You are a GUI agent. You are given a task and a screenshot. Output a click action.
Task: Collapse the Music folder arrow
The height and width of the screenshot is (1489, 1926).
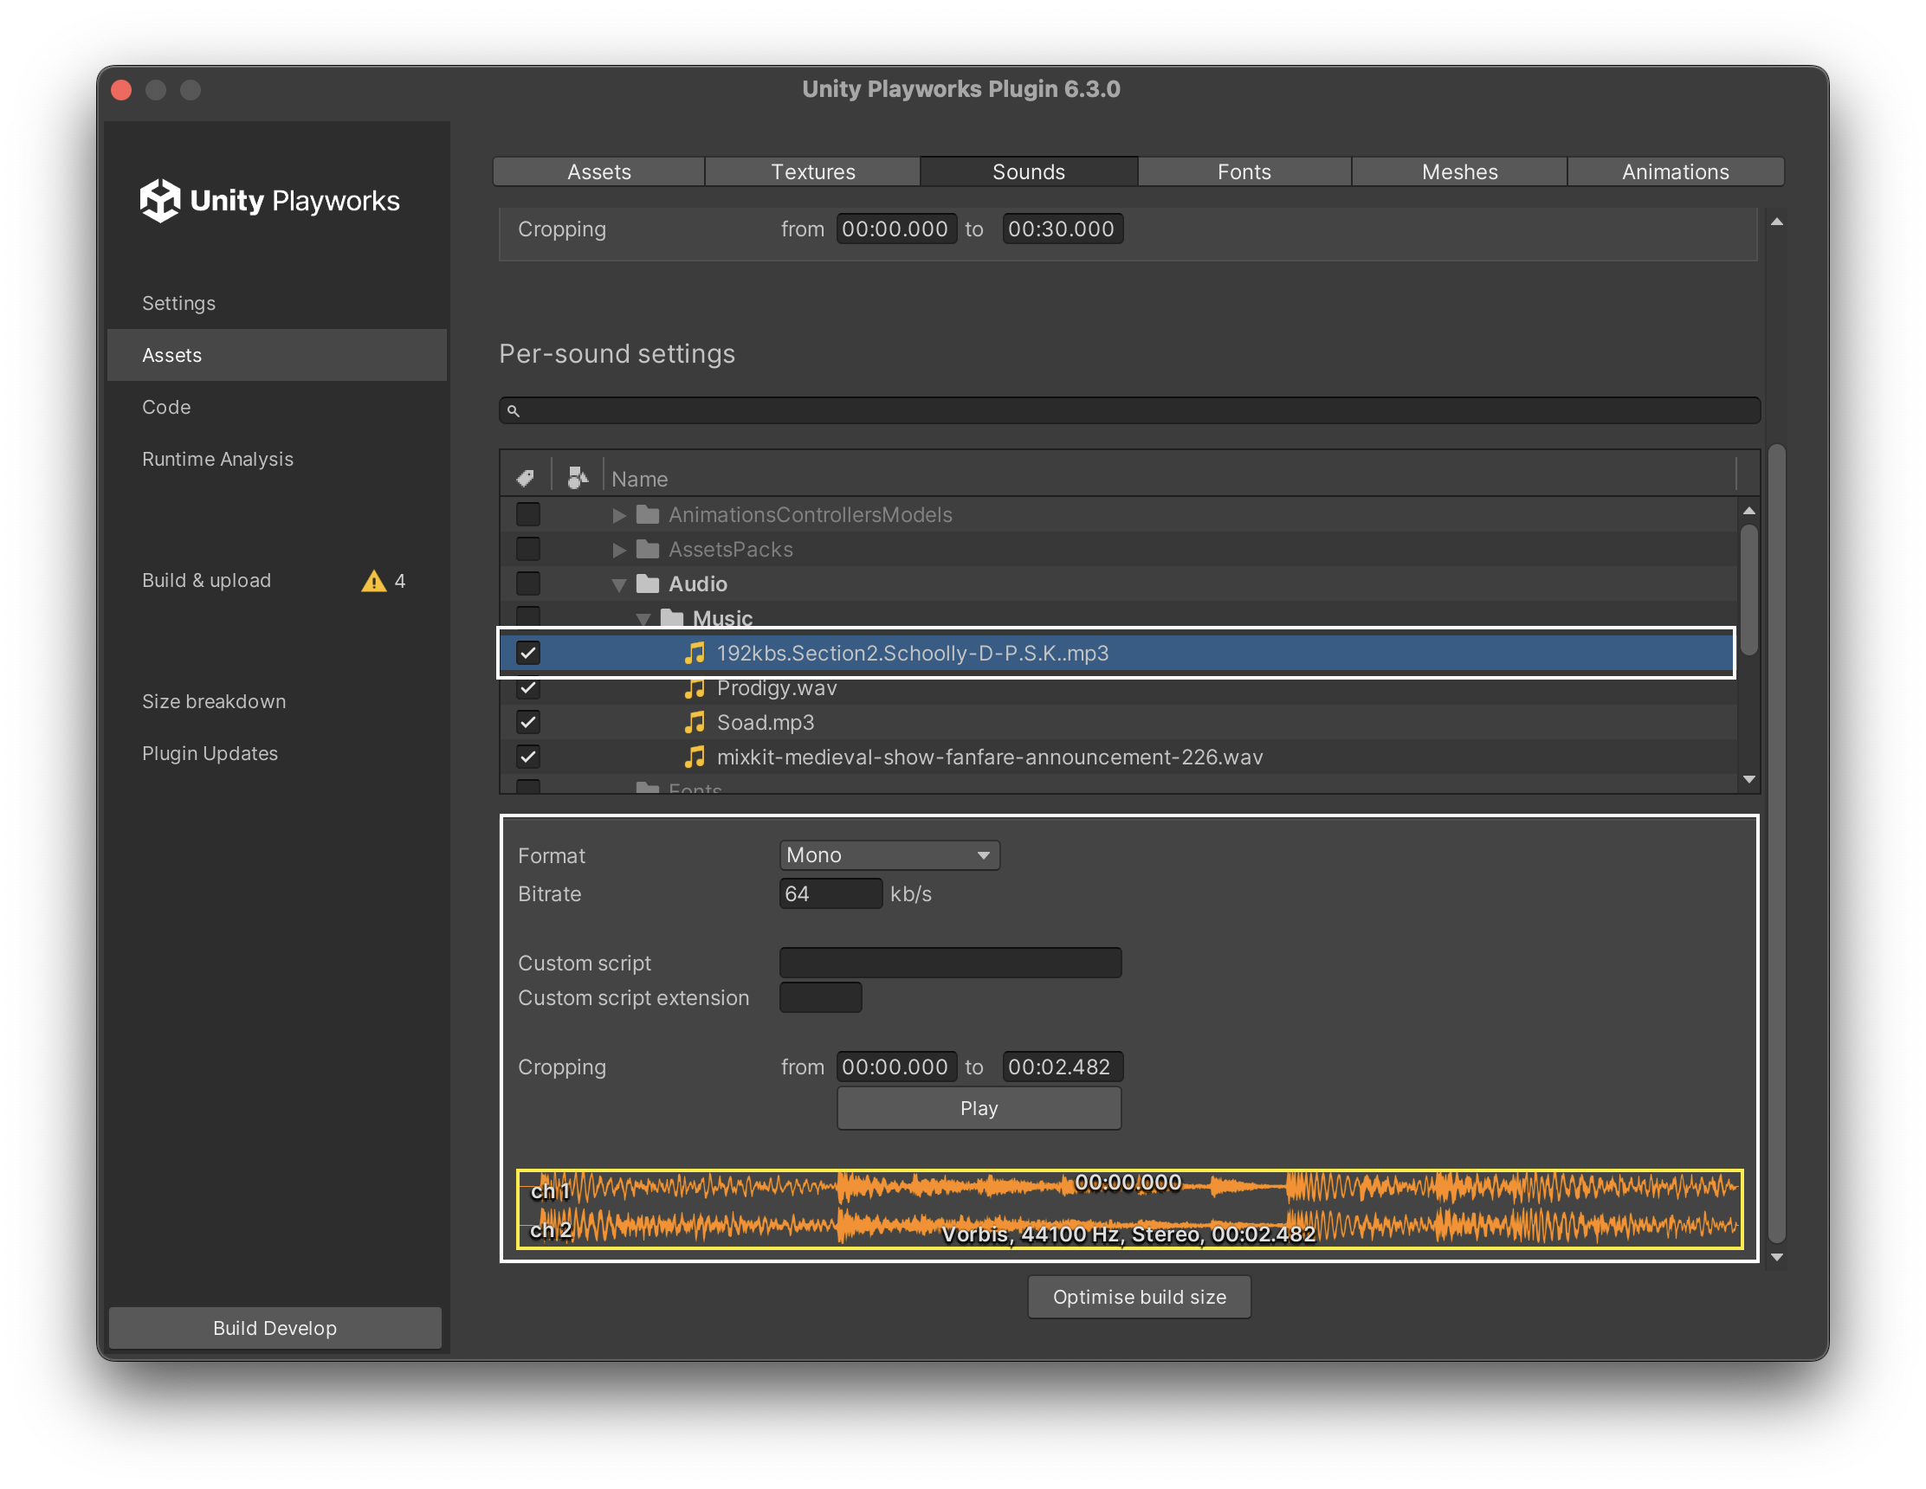[643, 619]
